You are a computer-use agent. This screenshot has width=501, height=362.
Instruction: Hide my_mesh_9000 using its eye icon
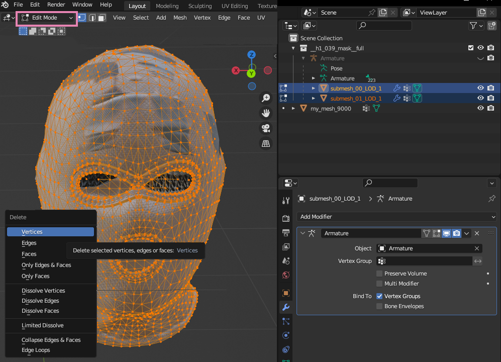click(480, 108)
